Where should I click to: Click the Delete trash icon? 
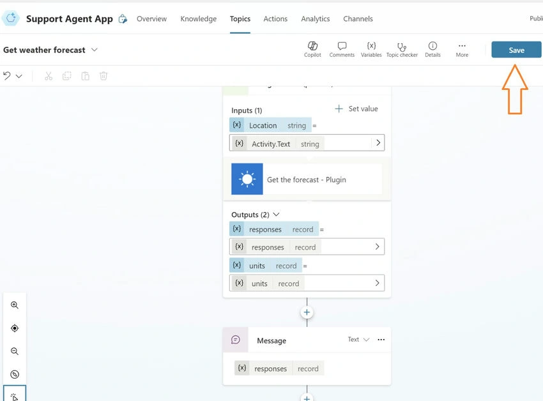tap(103, 76)
